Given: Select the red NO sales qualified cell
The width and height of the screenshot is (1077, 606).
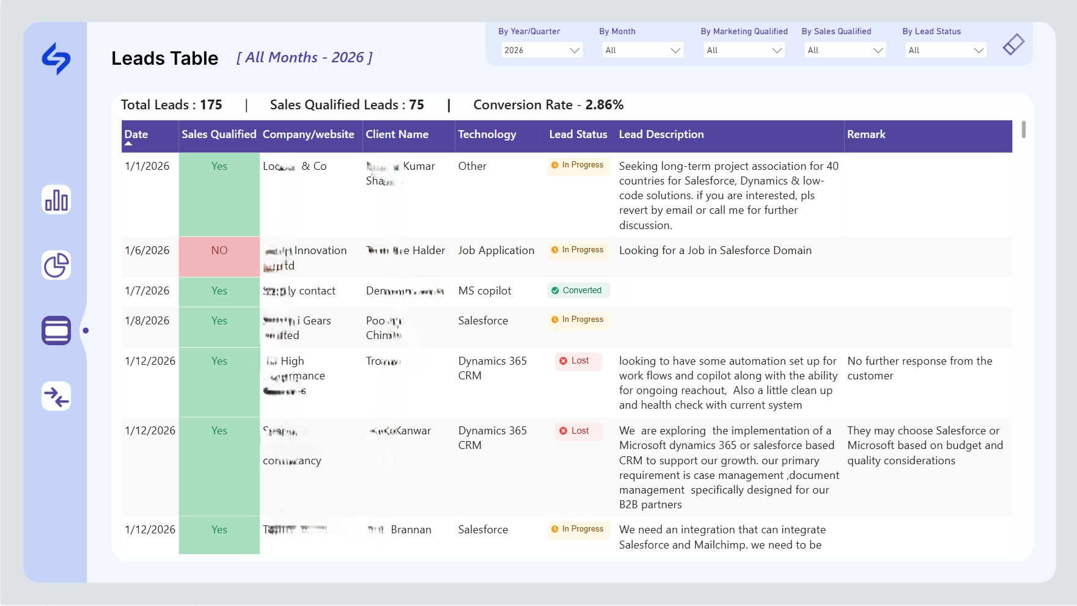Looking at the screenshot, I should click(219, 257).
